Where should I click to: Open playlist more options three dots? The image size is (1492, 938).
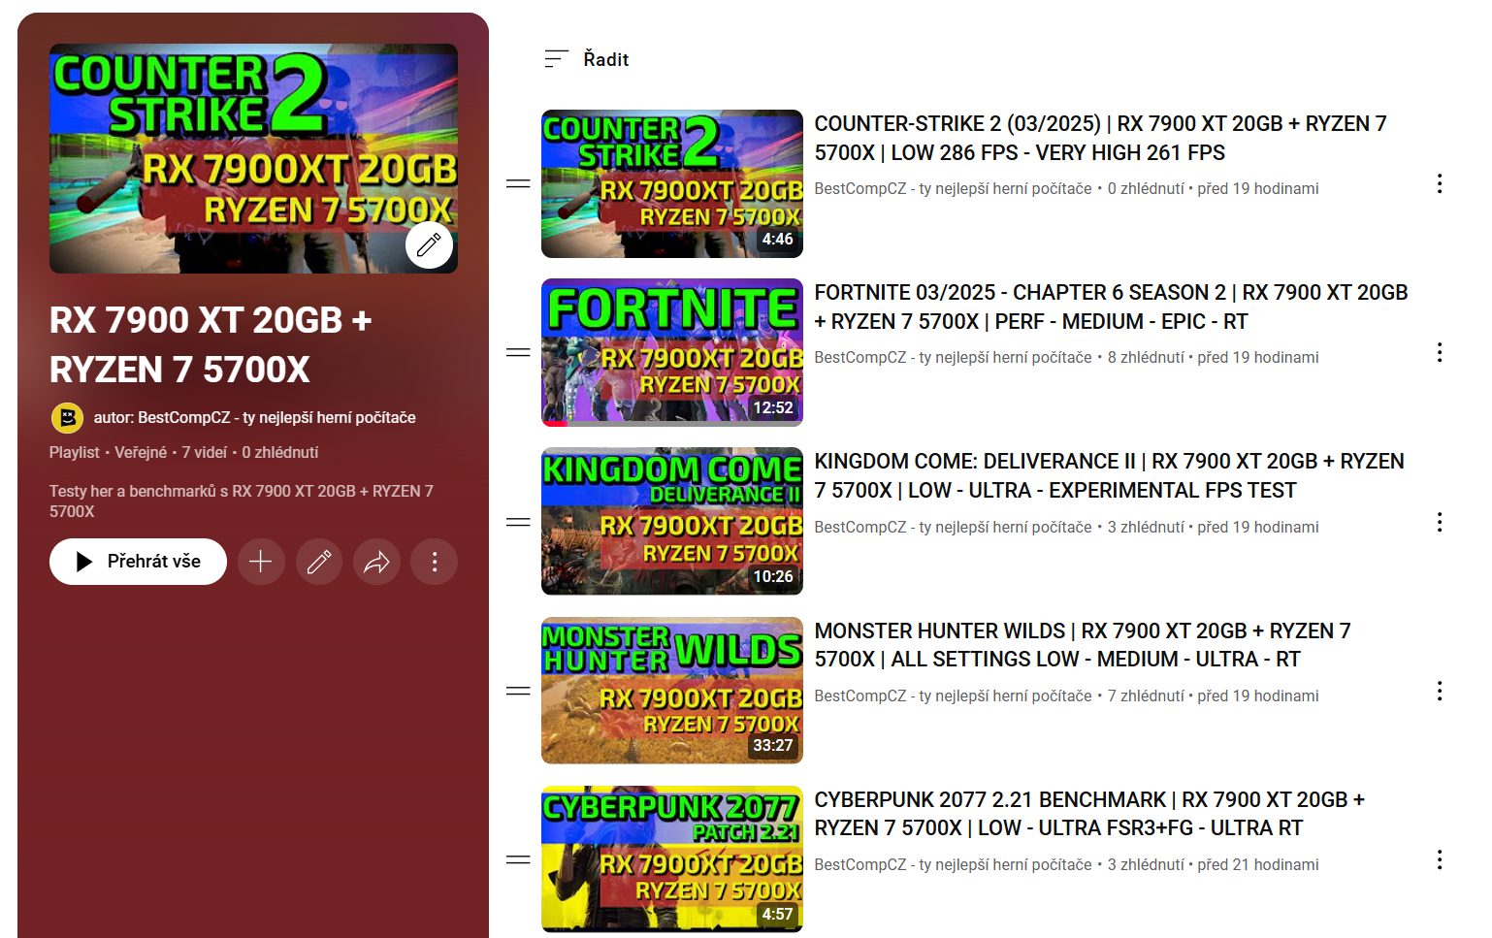pyautogui.click(x=435, y=562)
